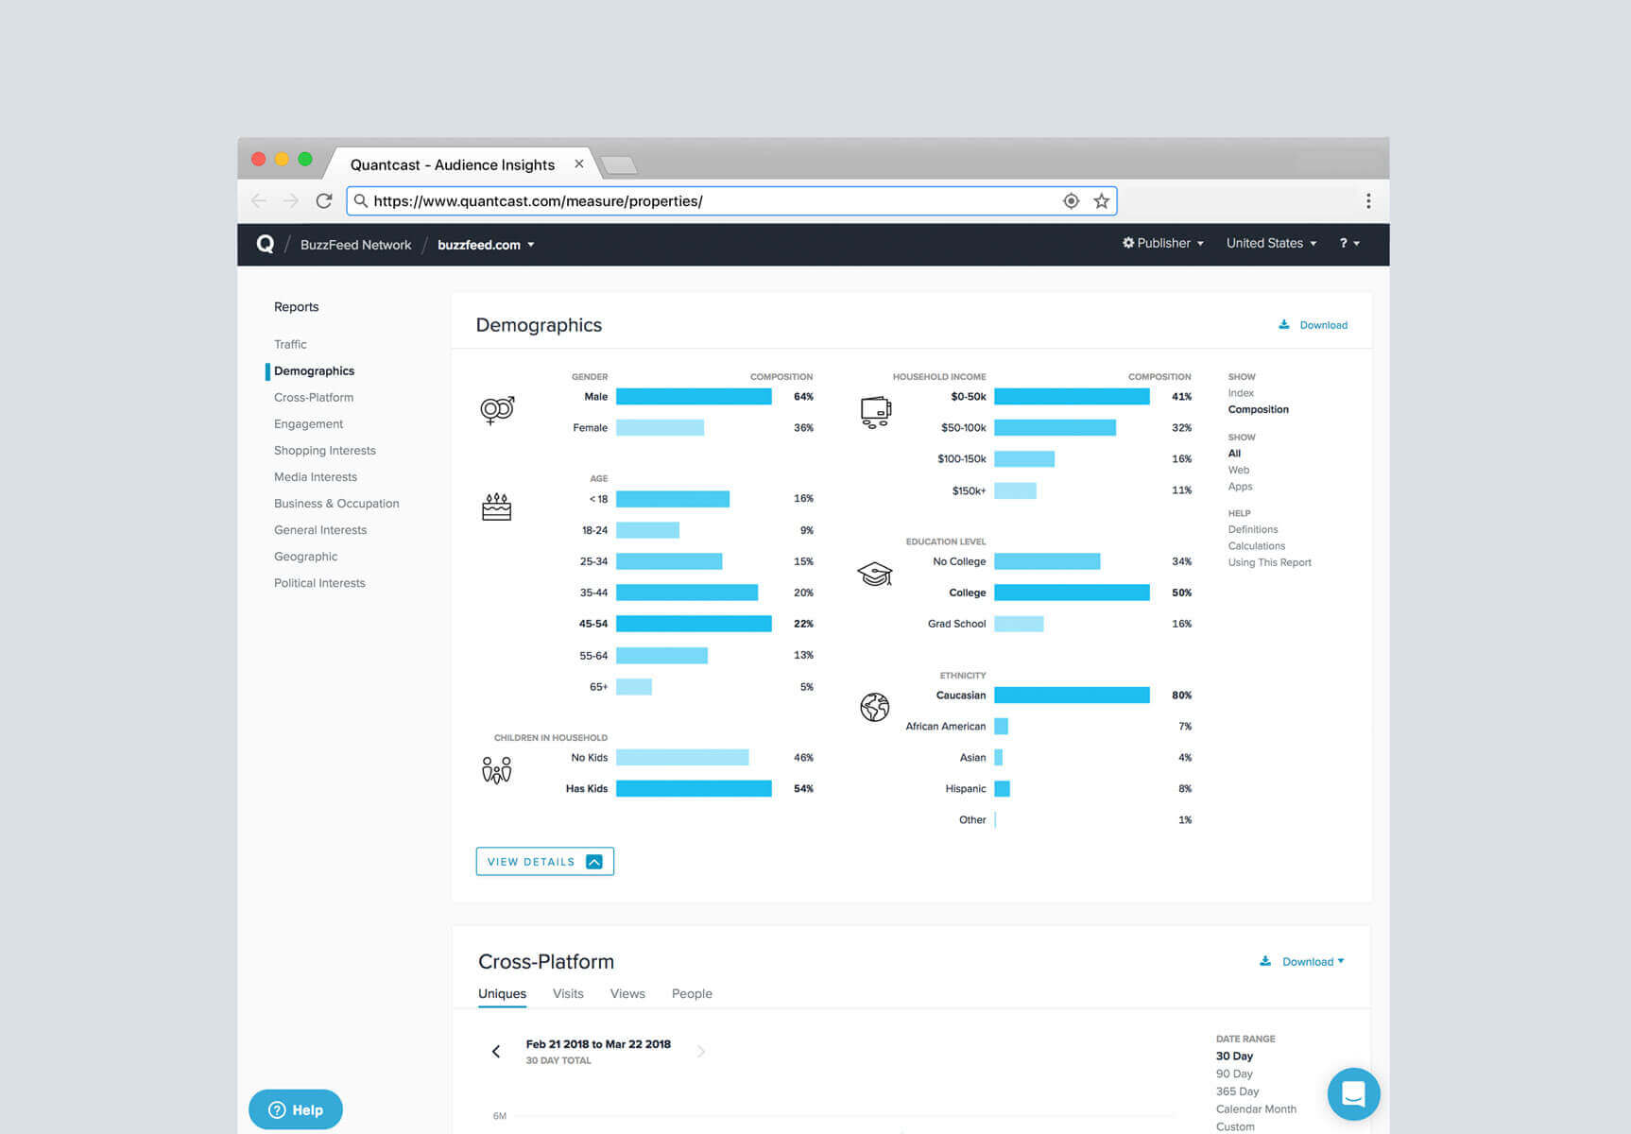Click the Quantcast Q logo
The image size is (1631, 1134).
(x=266, y=244)
